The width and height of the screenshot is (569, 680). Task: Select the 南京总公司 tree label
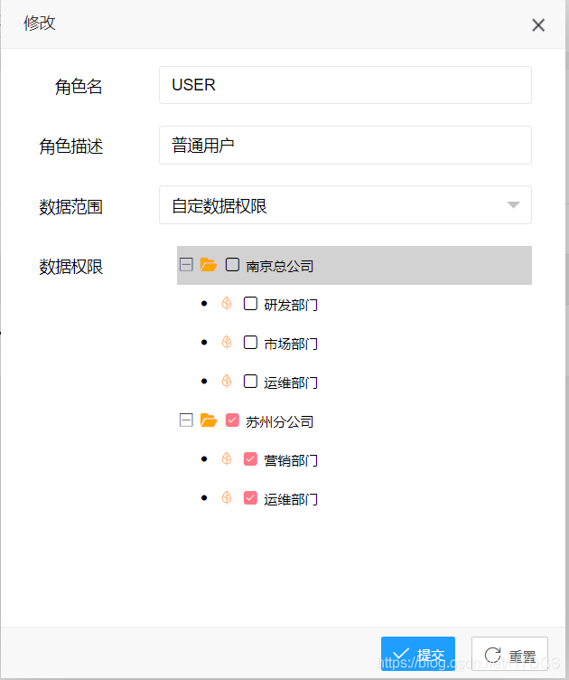click(x=280, y=266)
